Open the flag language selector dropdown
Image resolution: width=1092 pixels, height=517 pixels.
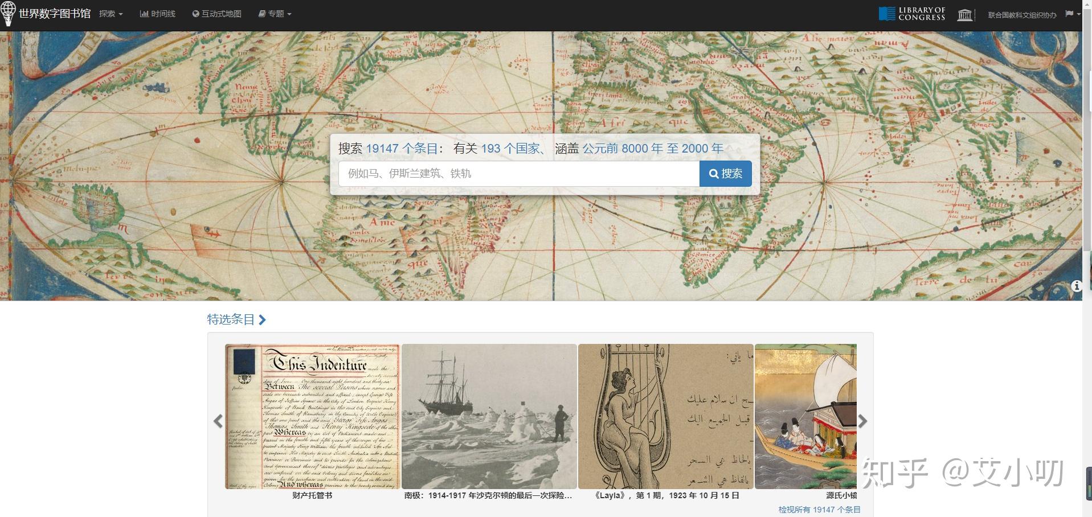coord(1073,14)
